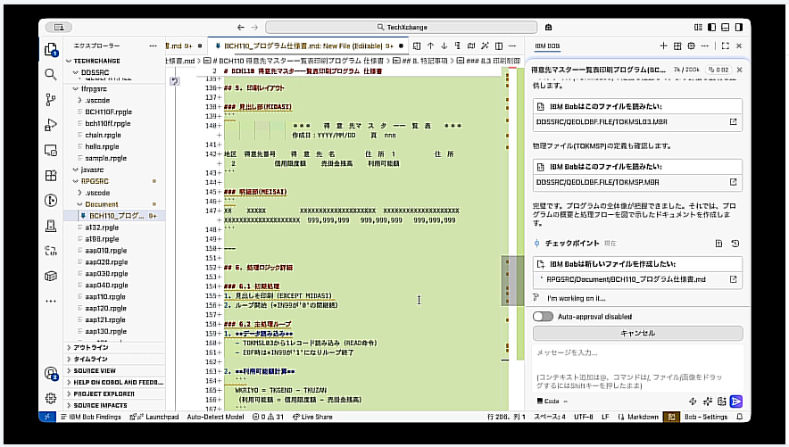Go back using the navigation arrow
Viewport: 789px width, 447px height.
(240, 27)
